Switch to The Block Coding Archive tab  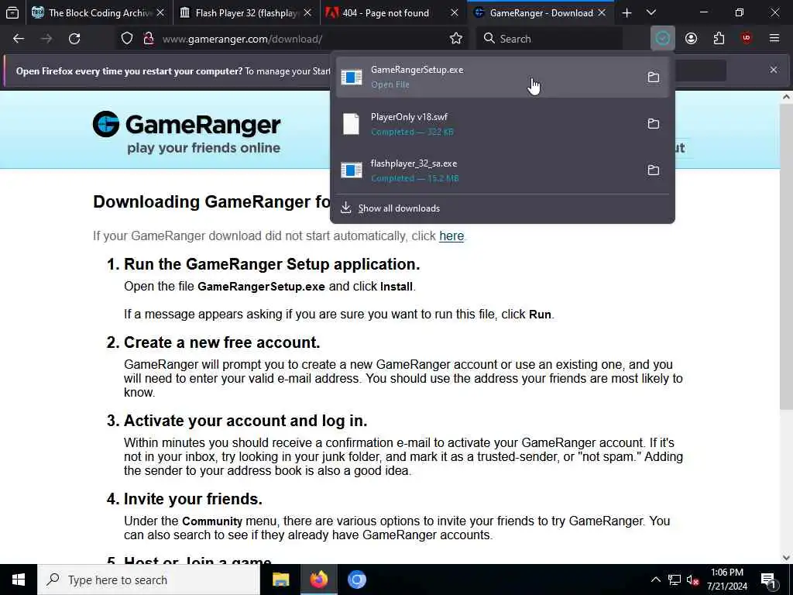[99, 12]
